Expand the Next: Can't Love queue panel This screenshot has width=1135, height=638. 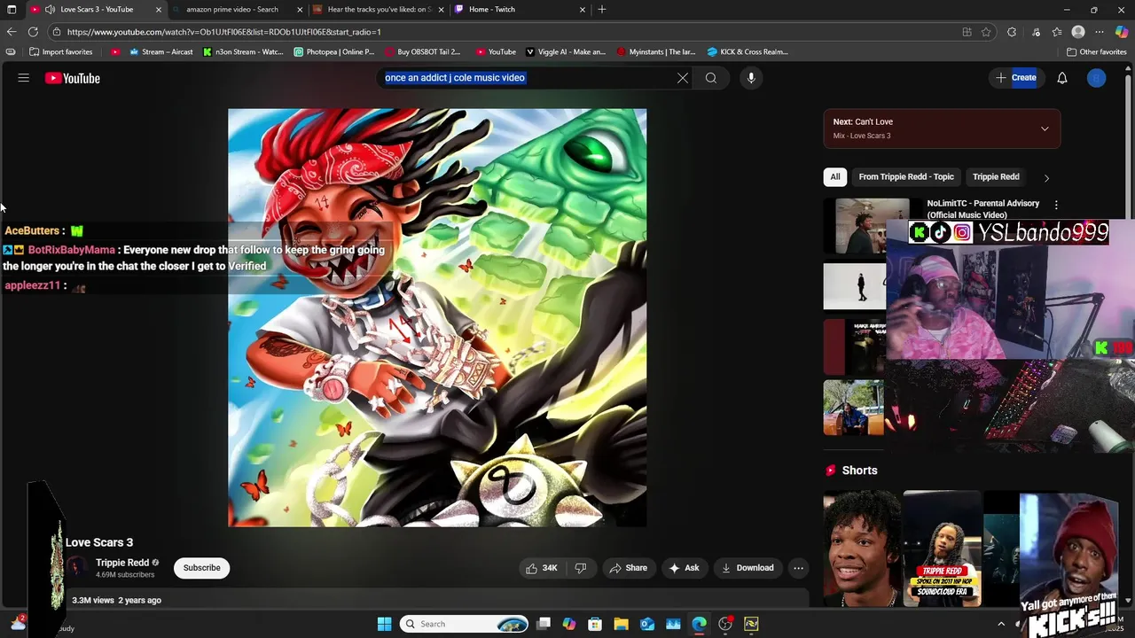942,128
